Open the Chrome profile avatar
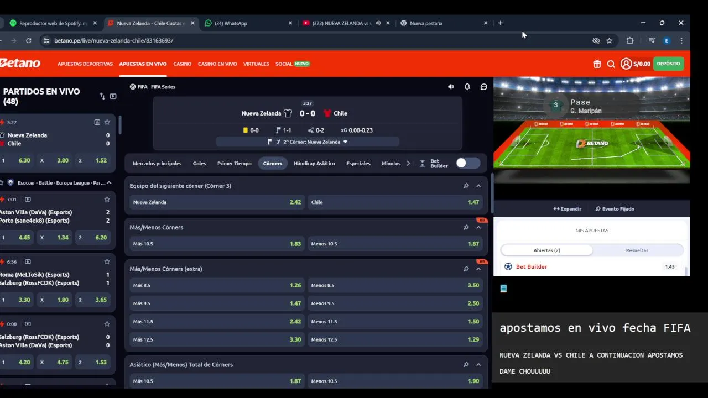The width and height of the screenshot is (708, 398). pyautogui.click(x=667, y=40)
